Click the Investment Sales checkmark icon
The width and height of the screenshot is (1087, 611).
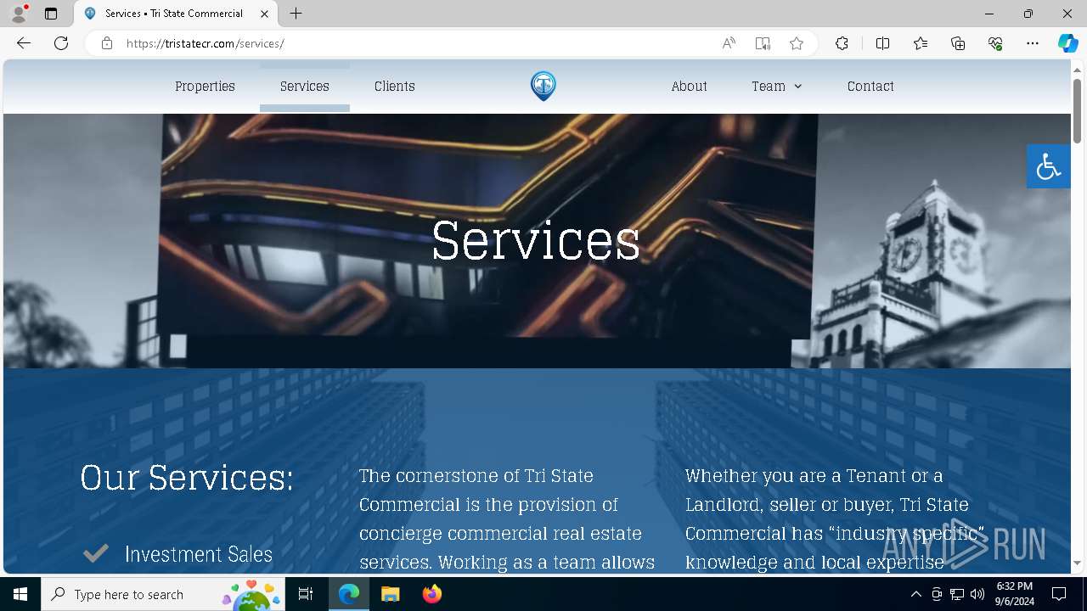click(x=96, y=553)
